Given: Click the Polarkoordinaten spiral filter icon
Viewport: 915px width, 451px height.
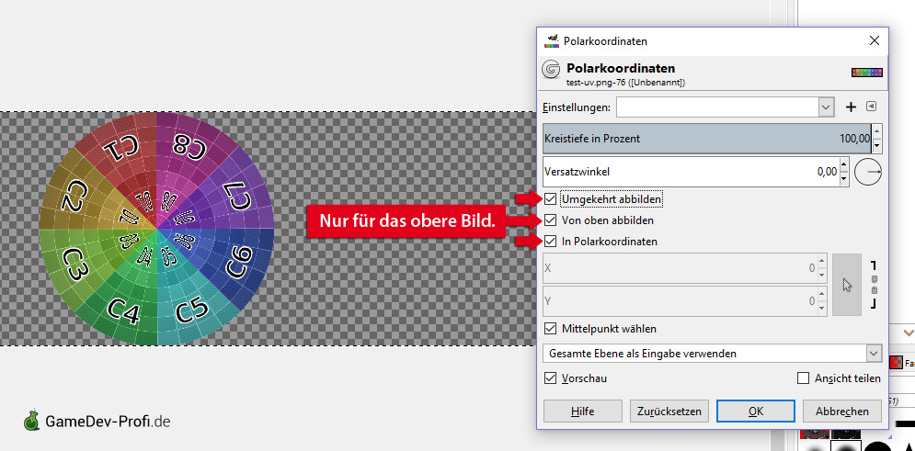Looking at the screenshot, I should tap(552, 70).
